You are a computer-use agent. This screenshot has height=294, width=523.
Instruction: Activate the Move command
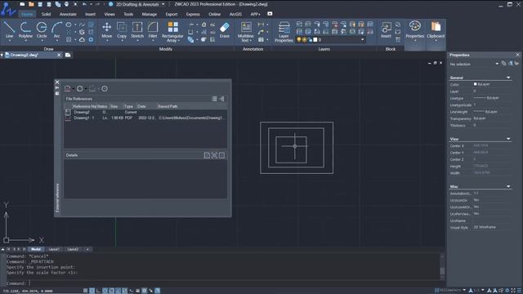coord(107,29)
